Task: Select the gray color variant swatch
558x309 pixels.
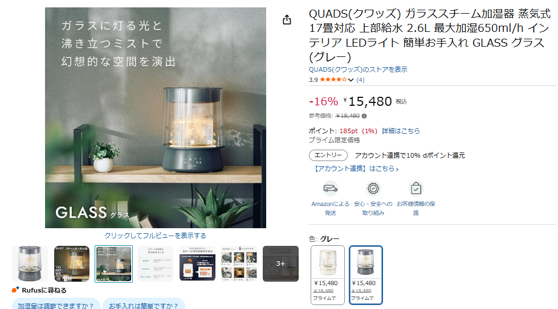Action: [366, 275]
